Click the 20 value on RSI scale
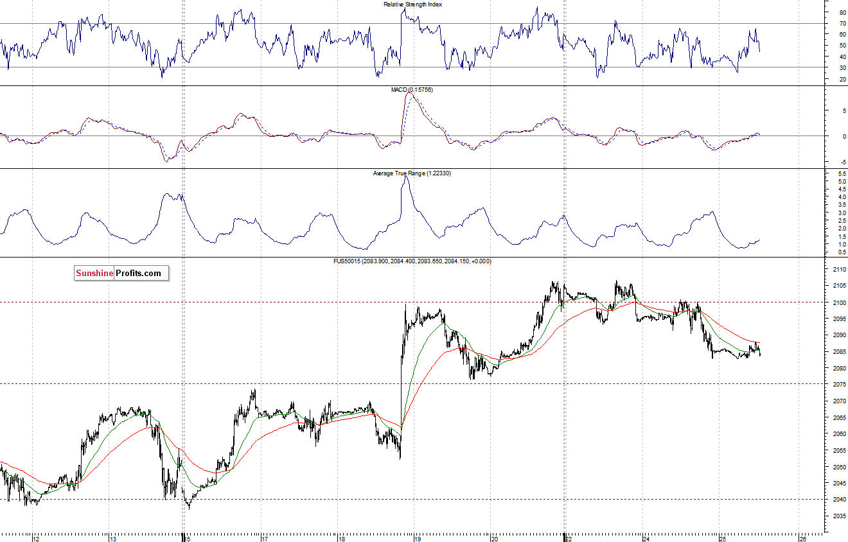 842,79
